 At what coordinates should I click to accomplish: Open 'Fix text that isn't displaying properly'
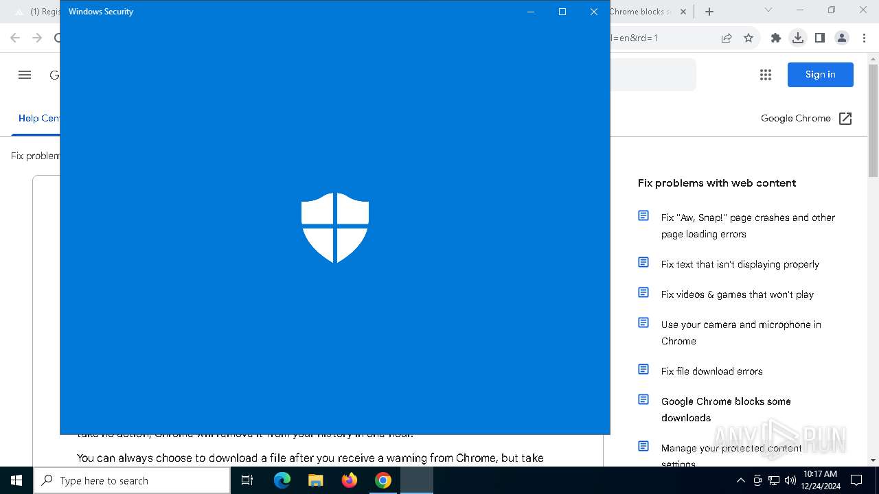(x=740, y=264)
